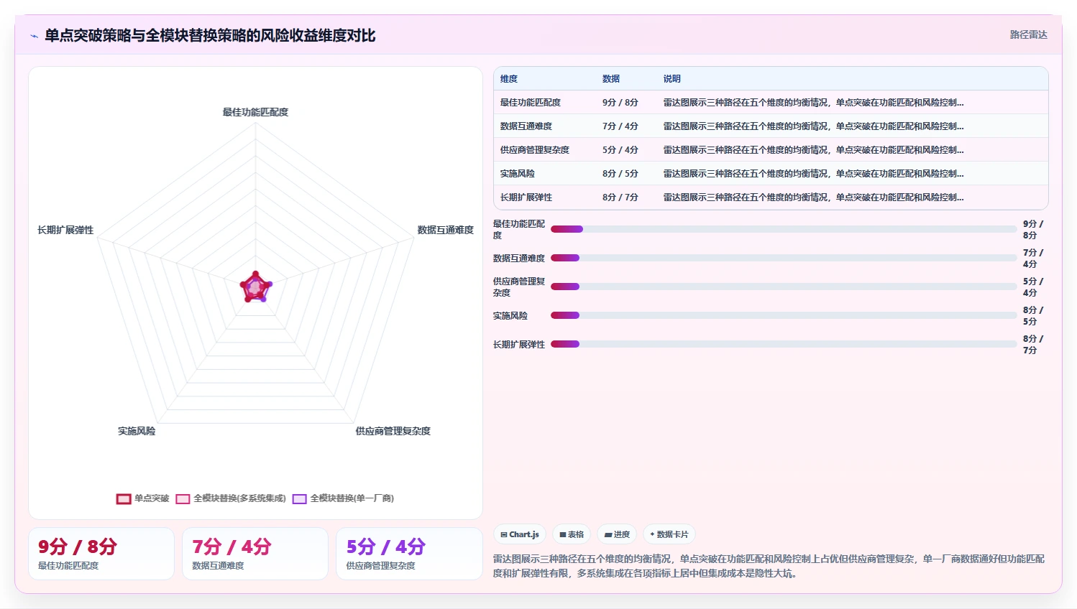
Task: Click the 供应商管理复杂度 progress bar
Action: (784, 287)
